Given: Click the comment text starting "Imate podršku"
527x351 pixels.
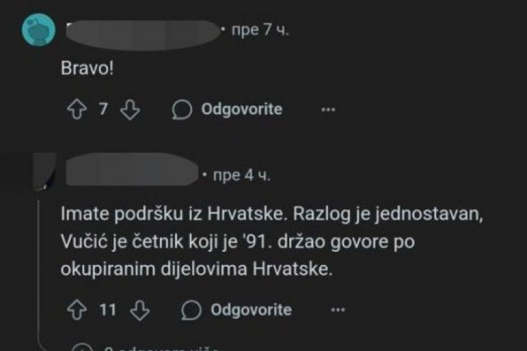Looking at the screenshot, I should [271, 242].
